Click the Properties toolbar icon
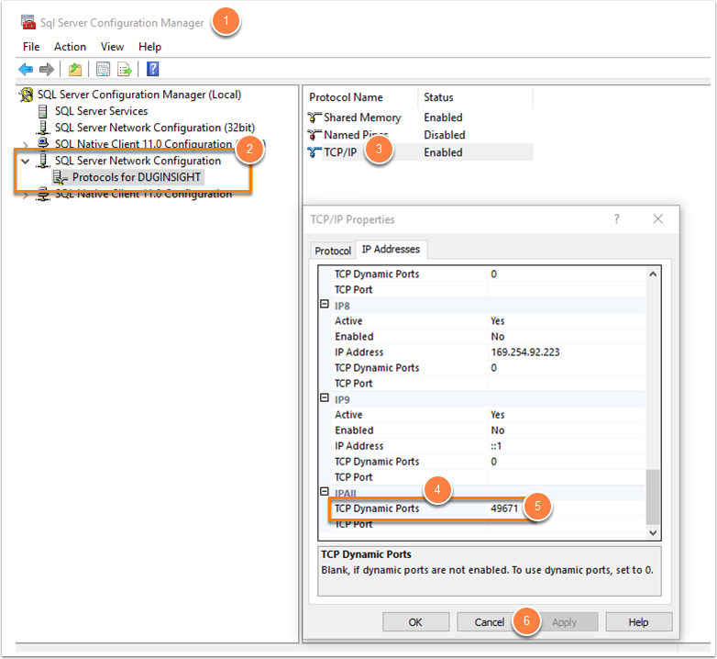The width and height of the screenshot is (717, 659). pos(104,69)
